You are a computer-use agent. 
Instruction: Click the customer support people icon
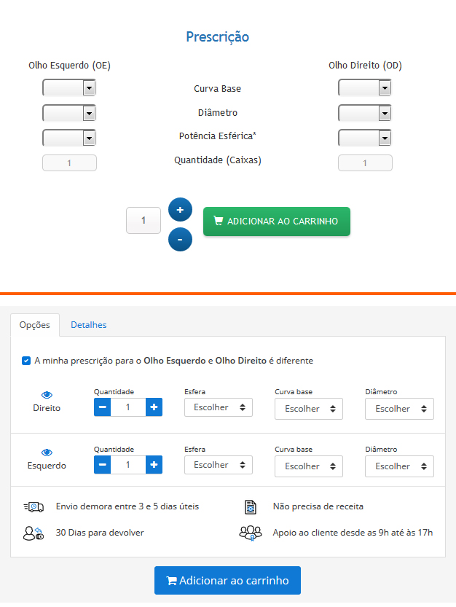pos(250,533)
